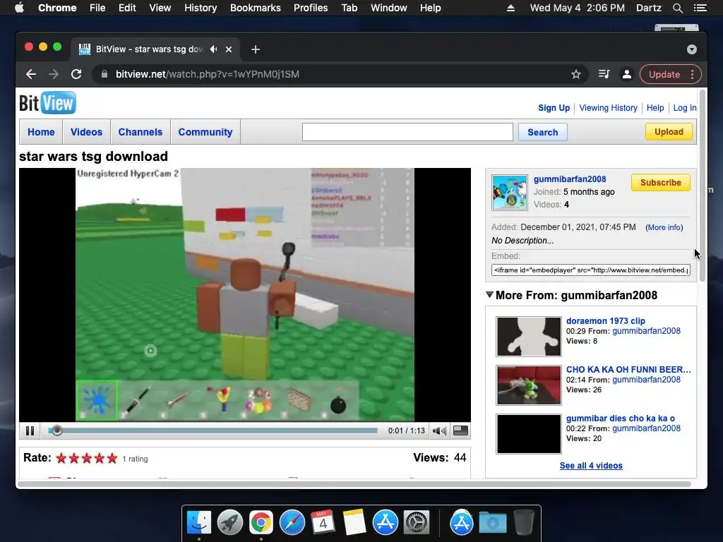Screen dimensions: 723x542
Task: Click the browser forward arrow
Action: click(x=54, y=74)
